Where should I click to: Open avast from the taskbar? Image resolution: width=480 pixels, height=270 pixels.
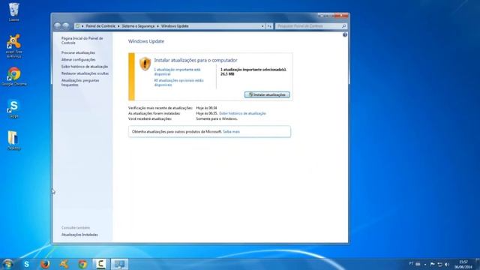(64, 264)
